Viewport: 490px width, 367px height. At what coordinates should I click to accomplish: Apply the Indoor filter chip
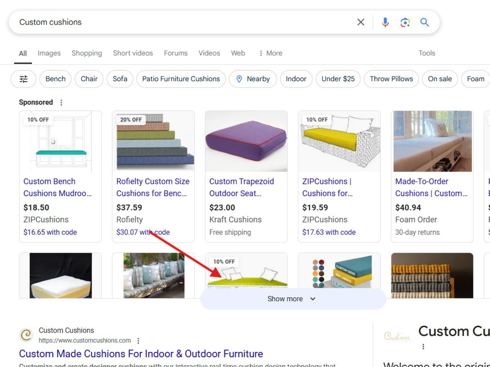click(x=296, y=79)
